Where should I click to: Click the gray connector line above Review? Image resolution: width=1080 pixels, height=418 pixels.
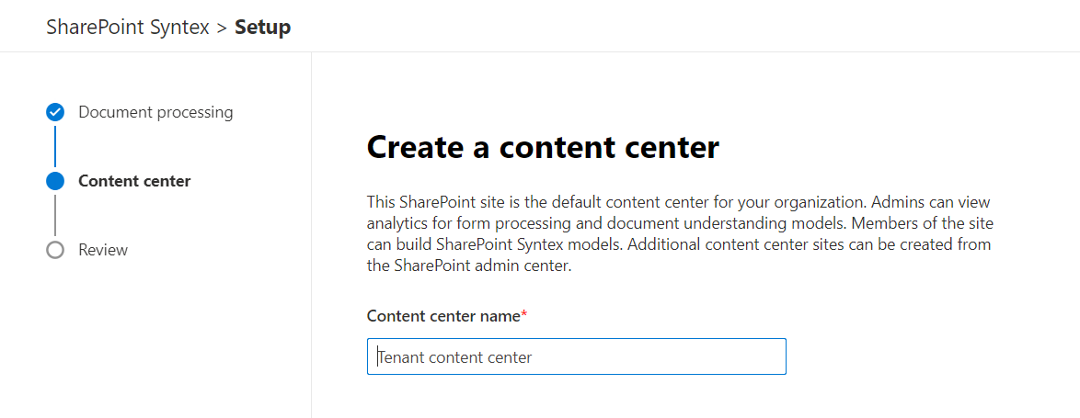pyautogui.click(x=55, y=215)
